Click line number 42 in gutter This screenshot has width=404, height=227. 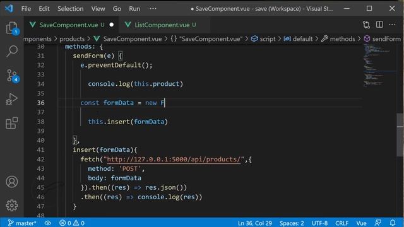click(40, 160)
